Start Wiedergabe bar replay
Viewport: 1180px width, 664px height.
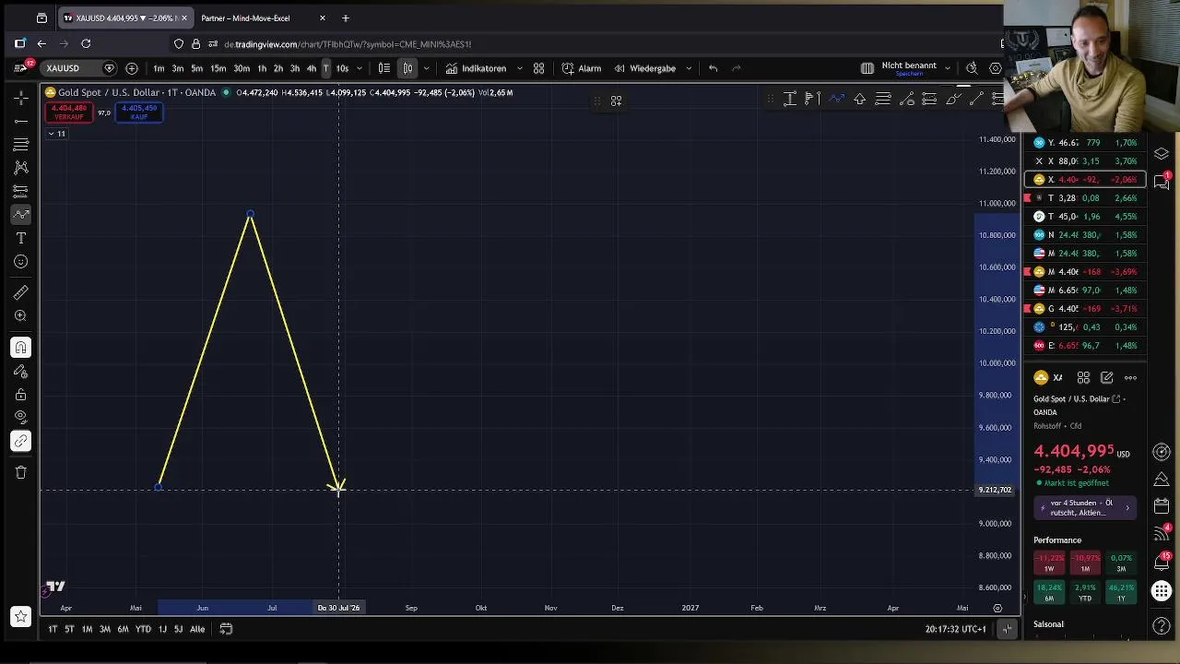click(645, 68)
